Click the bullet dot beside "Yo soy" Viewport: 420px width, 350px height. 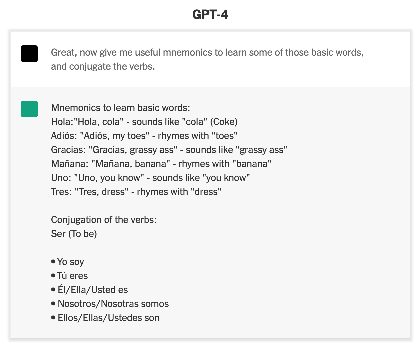coord(53,261)
